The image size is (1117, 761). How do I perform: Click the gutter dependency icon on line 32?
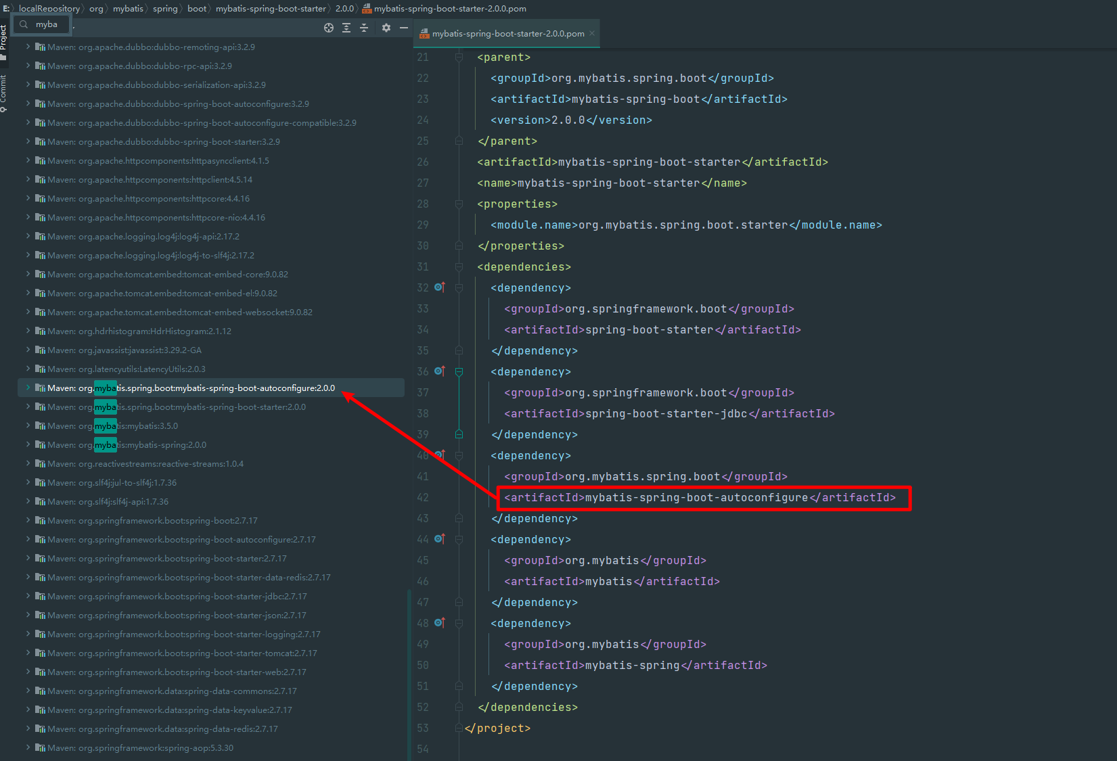tap(440, 287)
